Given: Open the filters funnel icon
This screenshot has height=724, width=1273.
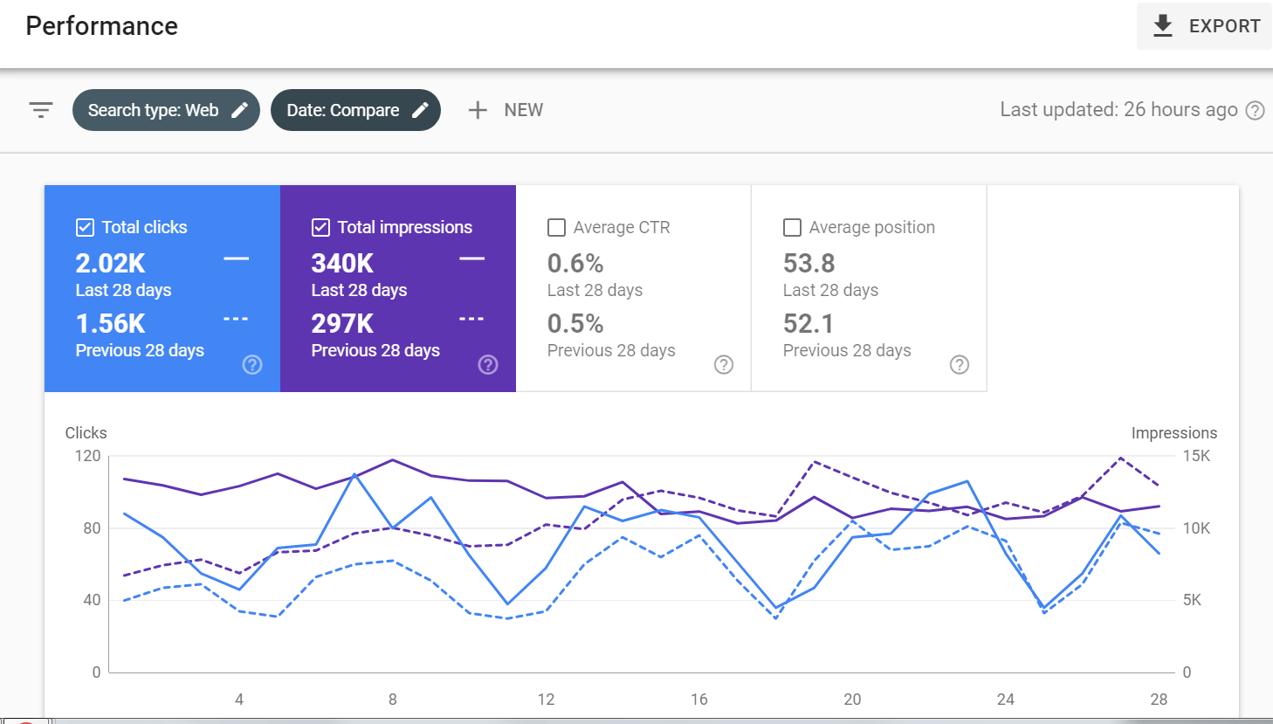Looking at the screenshot, I should [x=41, y=109].
